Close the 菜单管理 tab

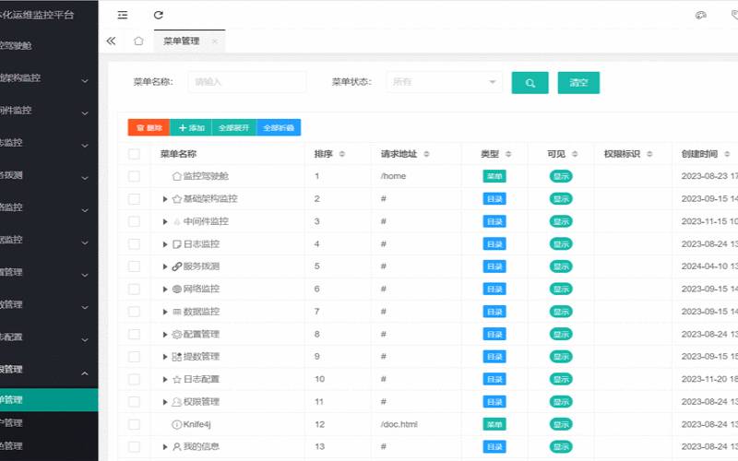point(215,41)
